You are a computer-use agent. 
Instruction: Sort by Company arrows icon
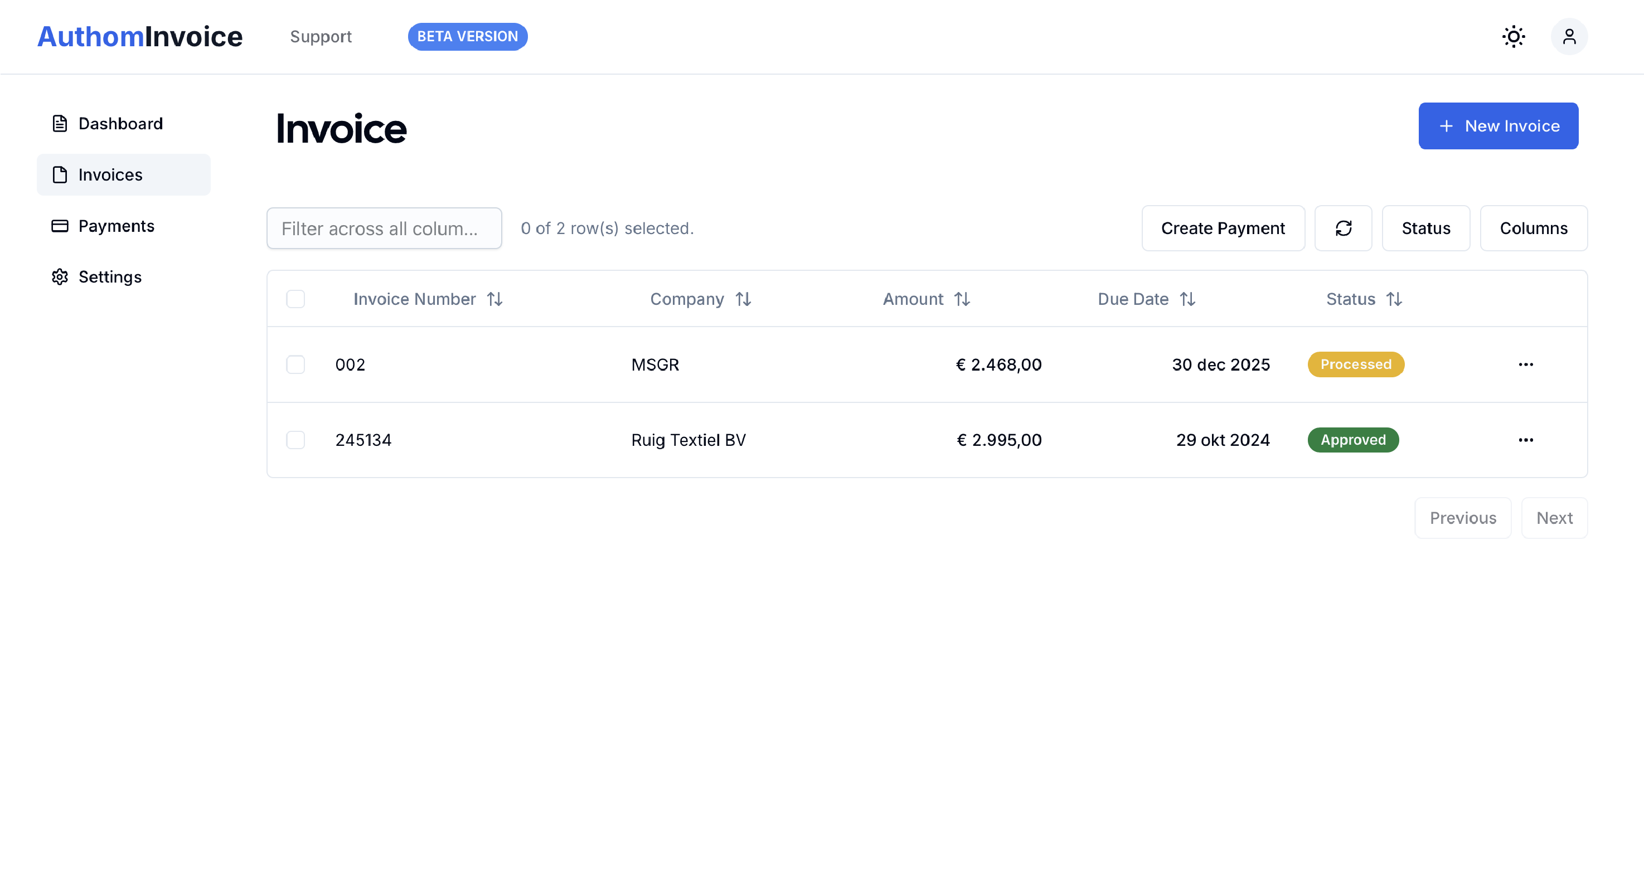click(x=743, y=299)
